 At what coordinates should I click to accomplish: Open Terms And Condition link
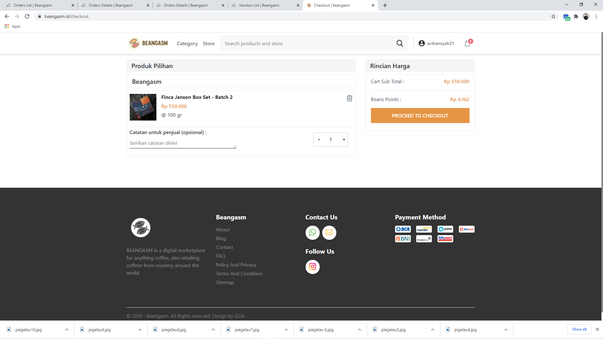click(x=239, y=274)
